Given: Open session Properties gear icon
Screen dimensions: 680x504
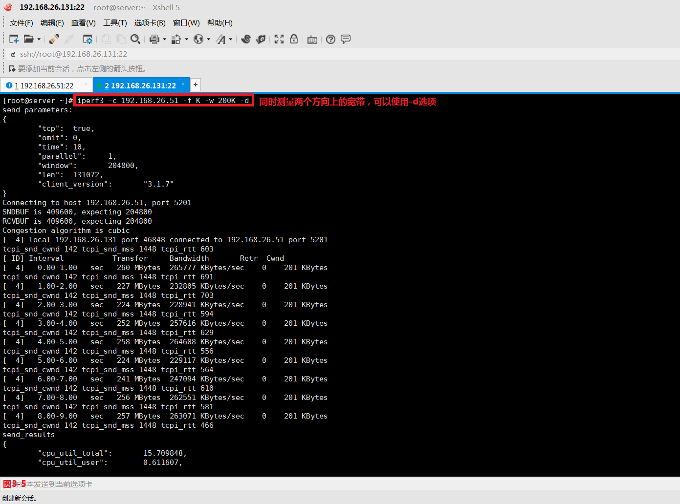Looking at the screenshot, I should pyautogui.click(x=88, y=39).
